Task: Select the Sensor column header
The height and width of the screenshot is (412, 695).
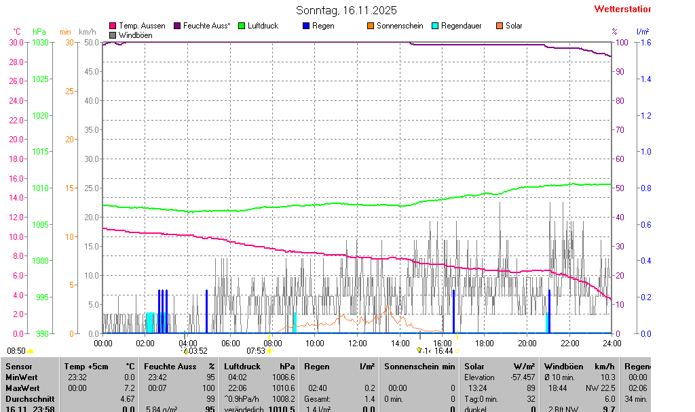Action: (x=18, y=366)
